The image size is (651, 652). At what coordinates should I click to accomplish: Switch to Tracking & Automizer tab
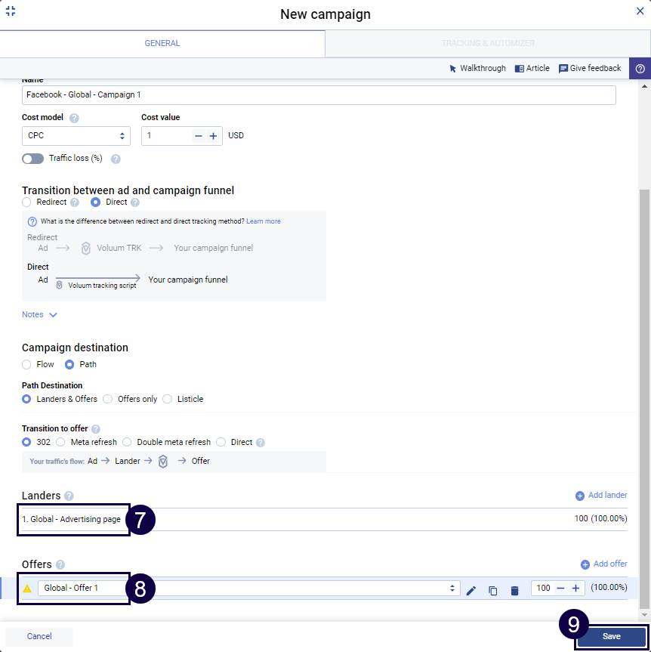(x=488, y=44)
